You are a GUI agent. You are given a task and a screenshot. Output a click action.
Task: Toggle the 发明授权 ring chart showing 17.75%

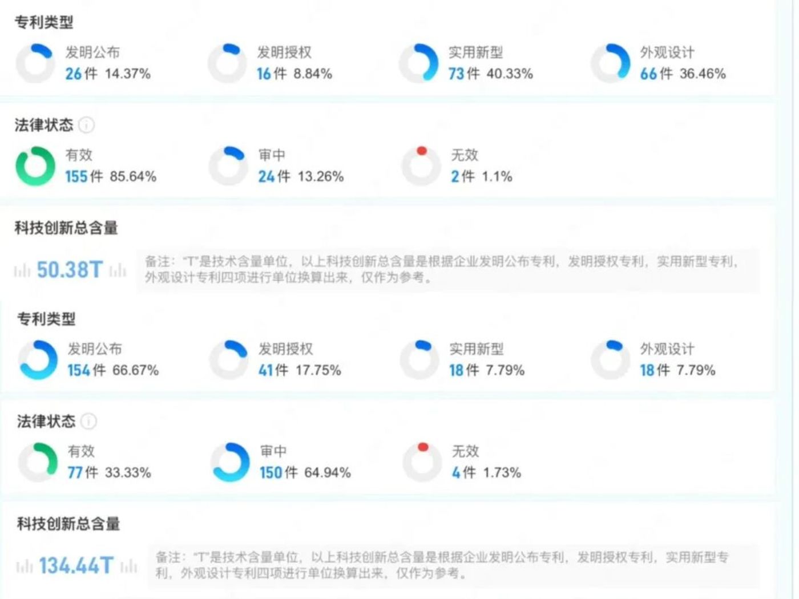click(x=228, y=358)
